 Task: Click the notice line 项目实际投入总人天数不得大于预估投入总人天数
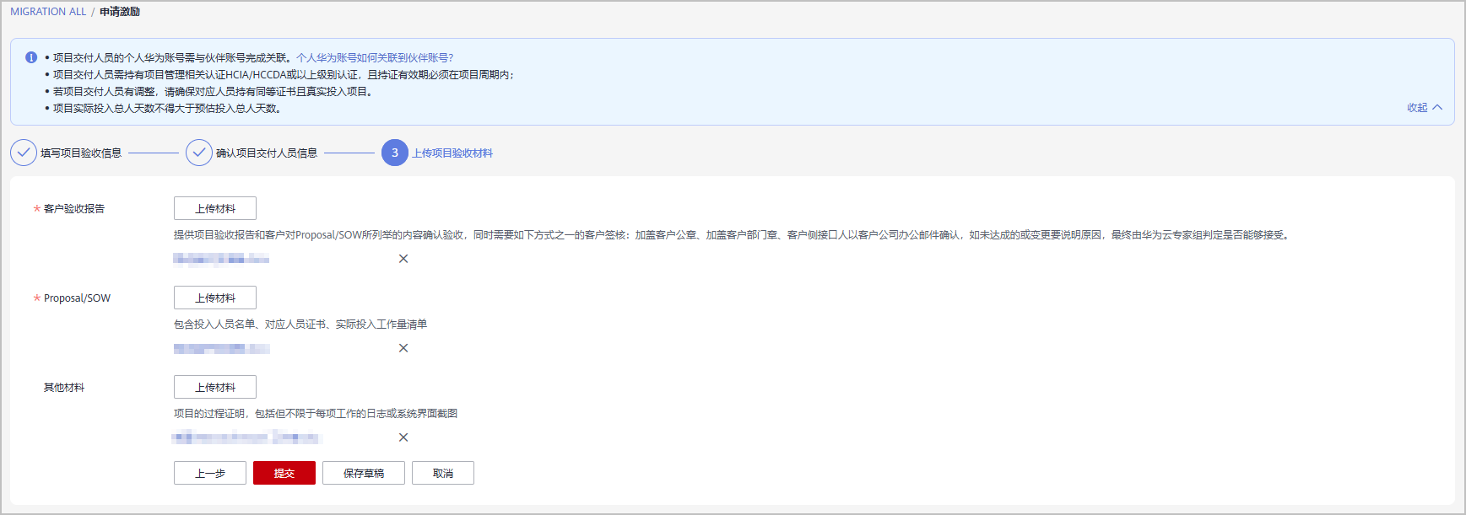pos(167,108)
